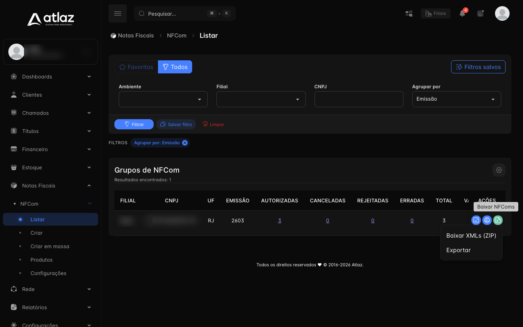Remove the Agrupar por: Emissão filter chip
Viewport: 523px width, 327px height.
[185, 143]
